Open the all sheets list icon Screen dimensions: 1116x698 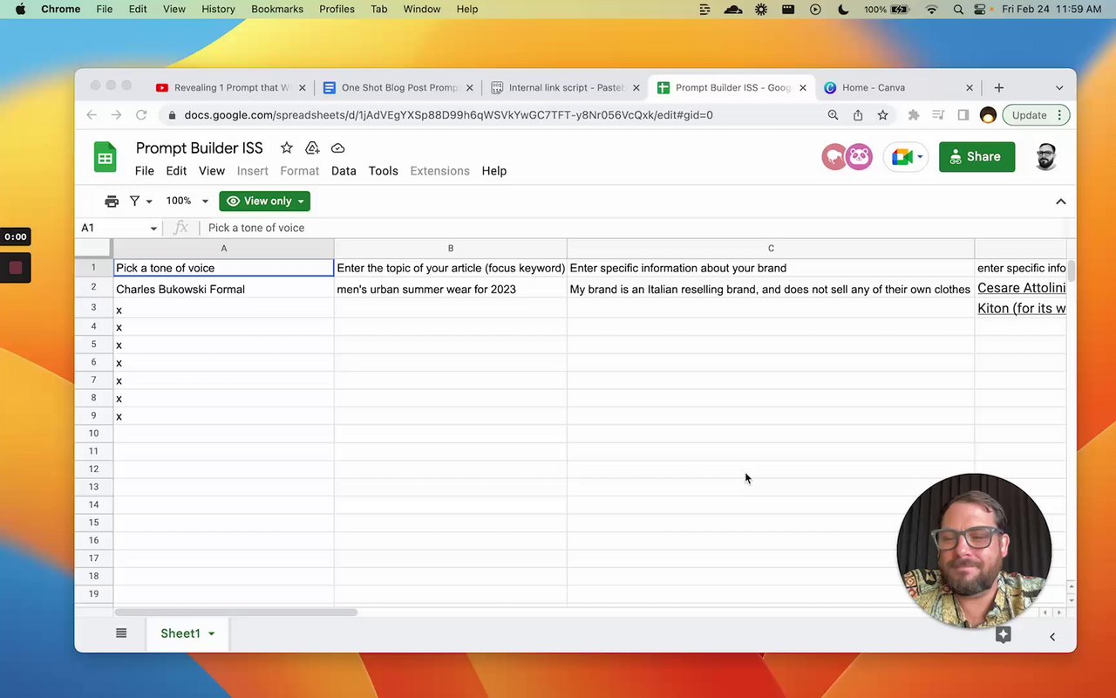coord(121,633)
